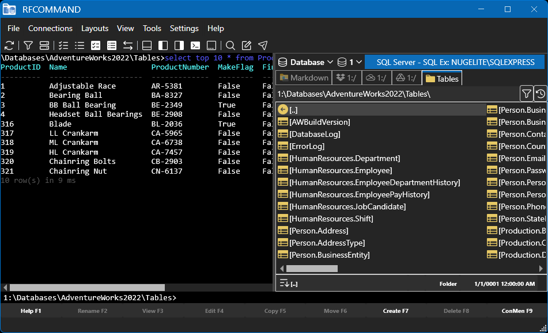
Task: Click the Create F7 button
Action: click(x=396, y=311)
